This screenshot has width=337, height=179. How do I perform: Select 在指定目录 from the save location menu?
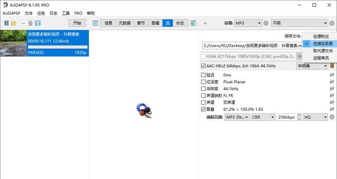pyautogui.click(x=320, y=43)
